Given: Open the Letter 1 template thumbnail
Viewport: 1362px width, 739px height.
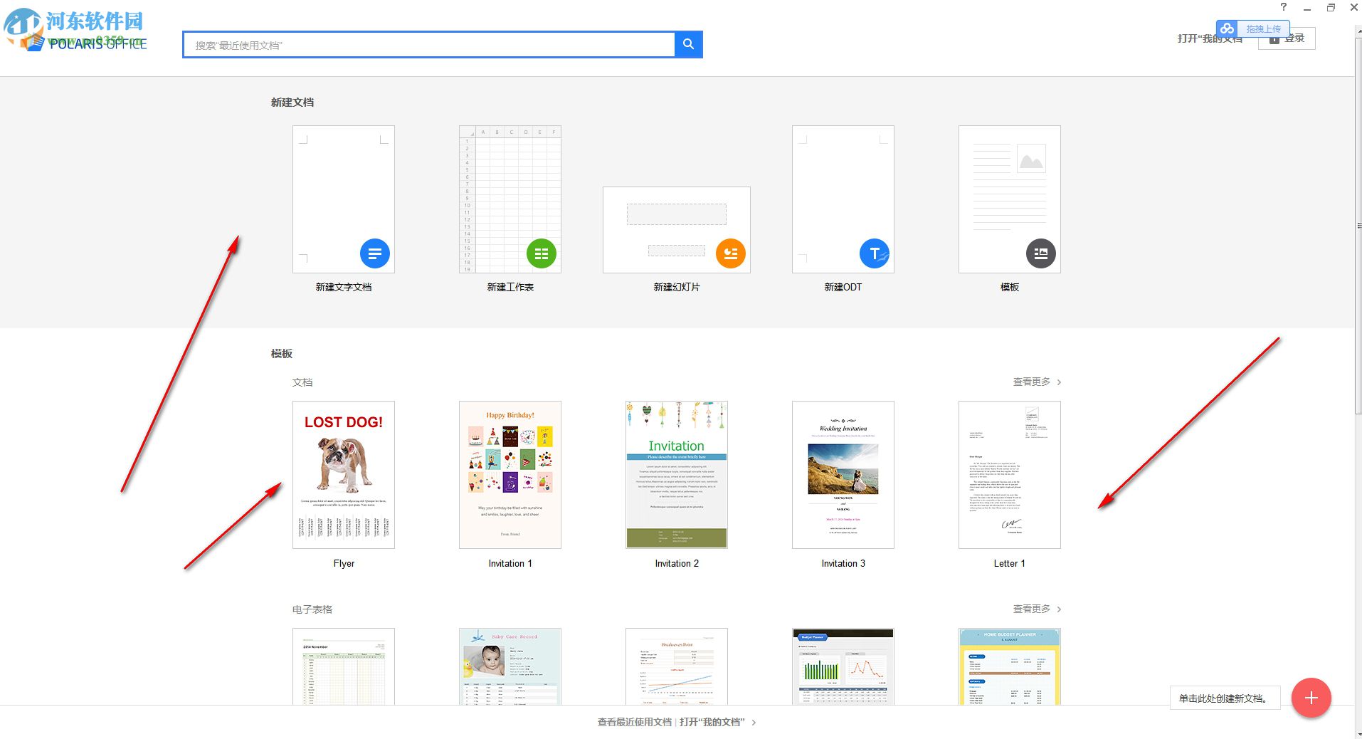Looking at the screenshot, I should click(1010, 475).
